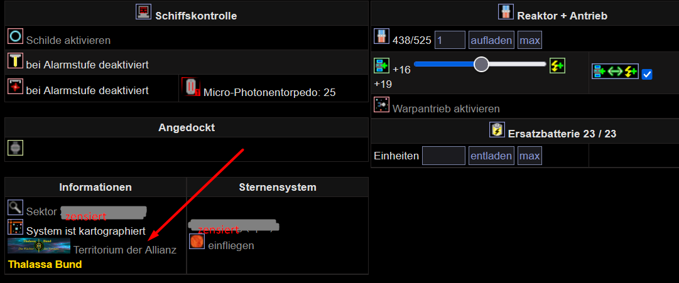Image resolution: width=679 pixels, height=283 pixels.
Task: Click the Ersatzbatterie battery icon
Action: (x=497, y=131)
